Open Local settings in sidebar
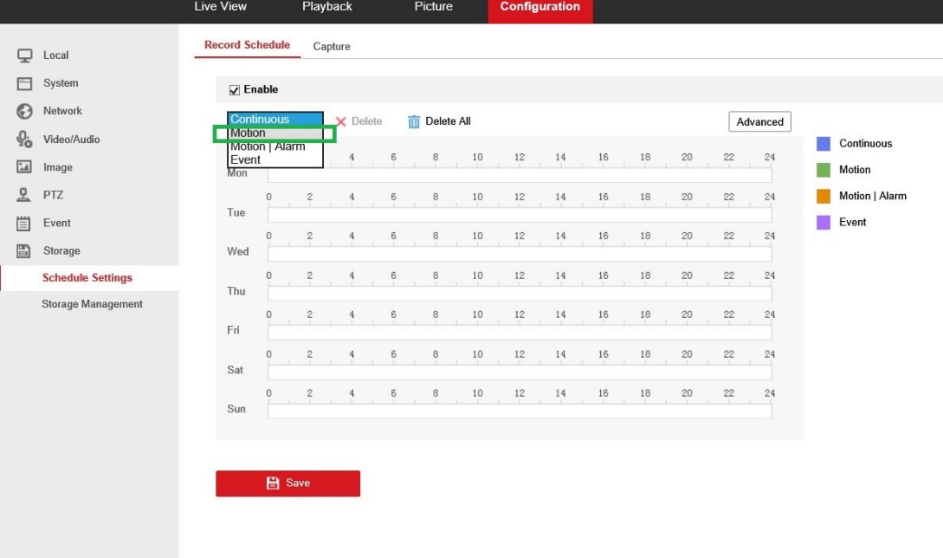This screenshot has width=943, height=558. pos(56,55)
